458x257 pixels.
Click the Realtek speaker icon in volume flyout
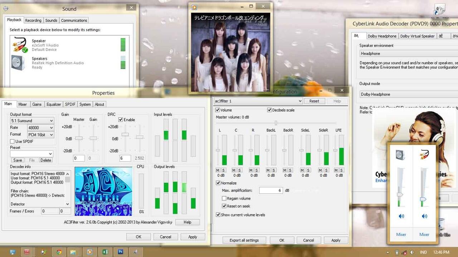point(400,155)
